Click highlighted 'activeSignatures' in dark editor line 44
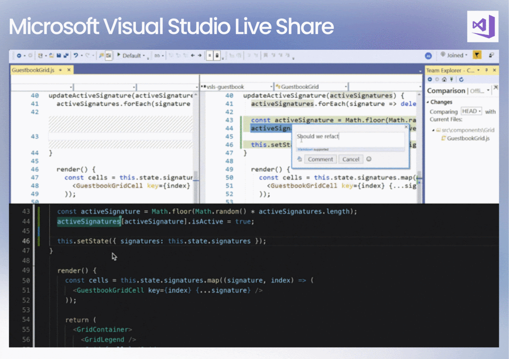The image size is (509, 359). point(89,222)
